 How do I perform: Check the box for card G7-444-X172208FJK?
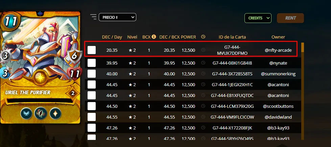[92, 128]
